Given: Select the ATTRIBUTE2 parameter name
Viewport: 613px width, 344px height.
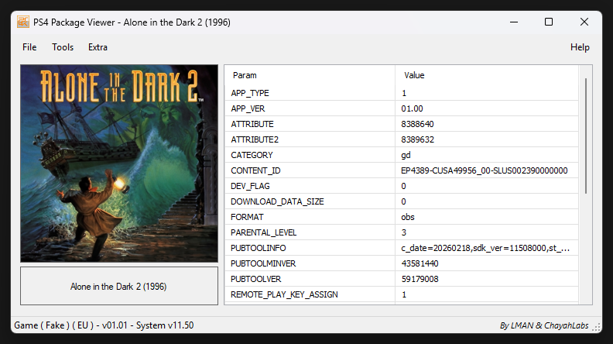Looking at the screenshot, I should (255, 139).
